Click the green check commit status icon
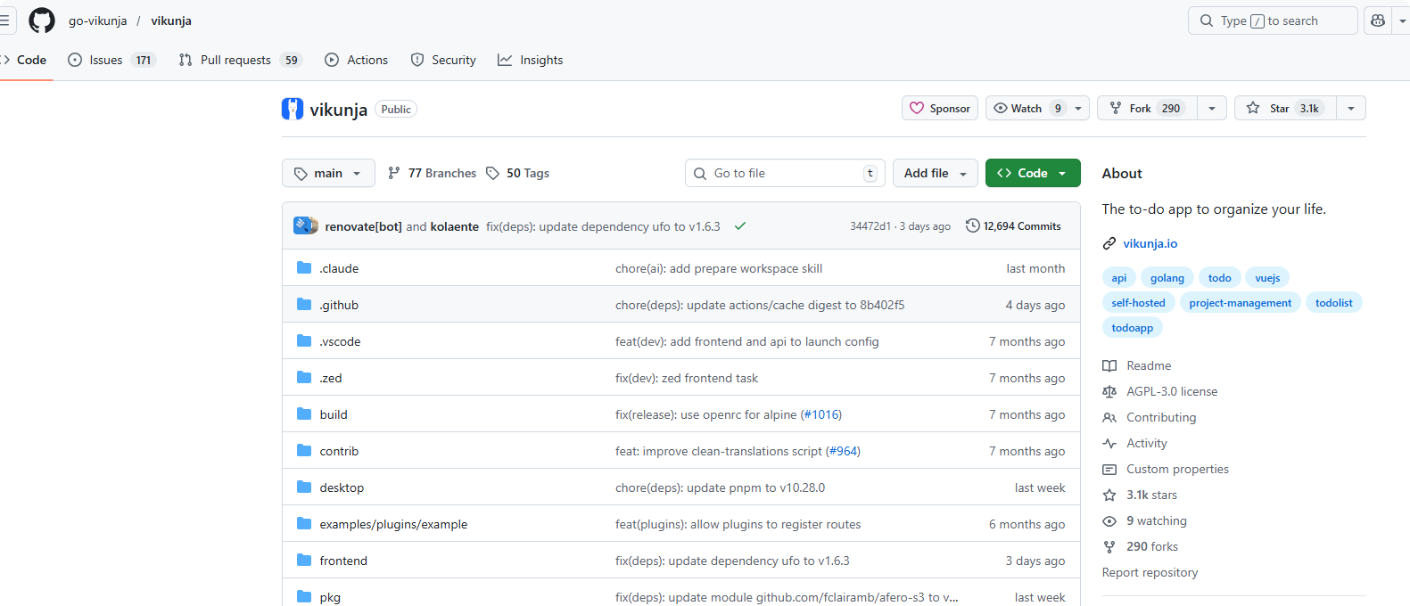1410x606 pixels. point(739,226)
